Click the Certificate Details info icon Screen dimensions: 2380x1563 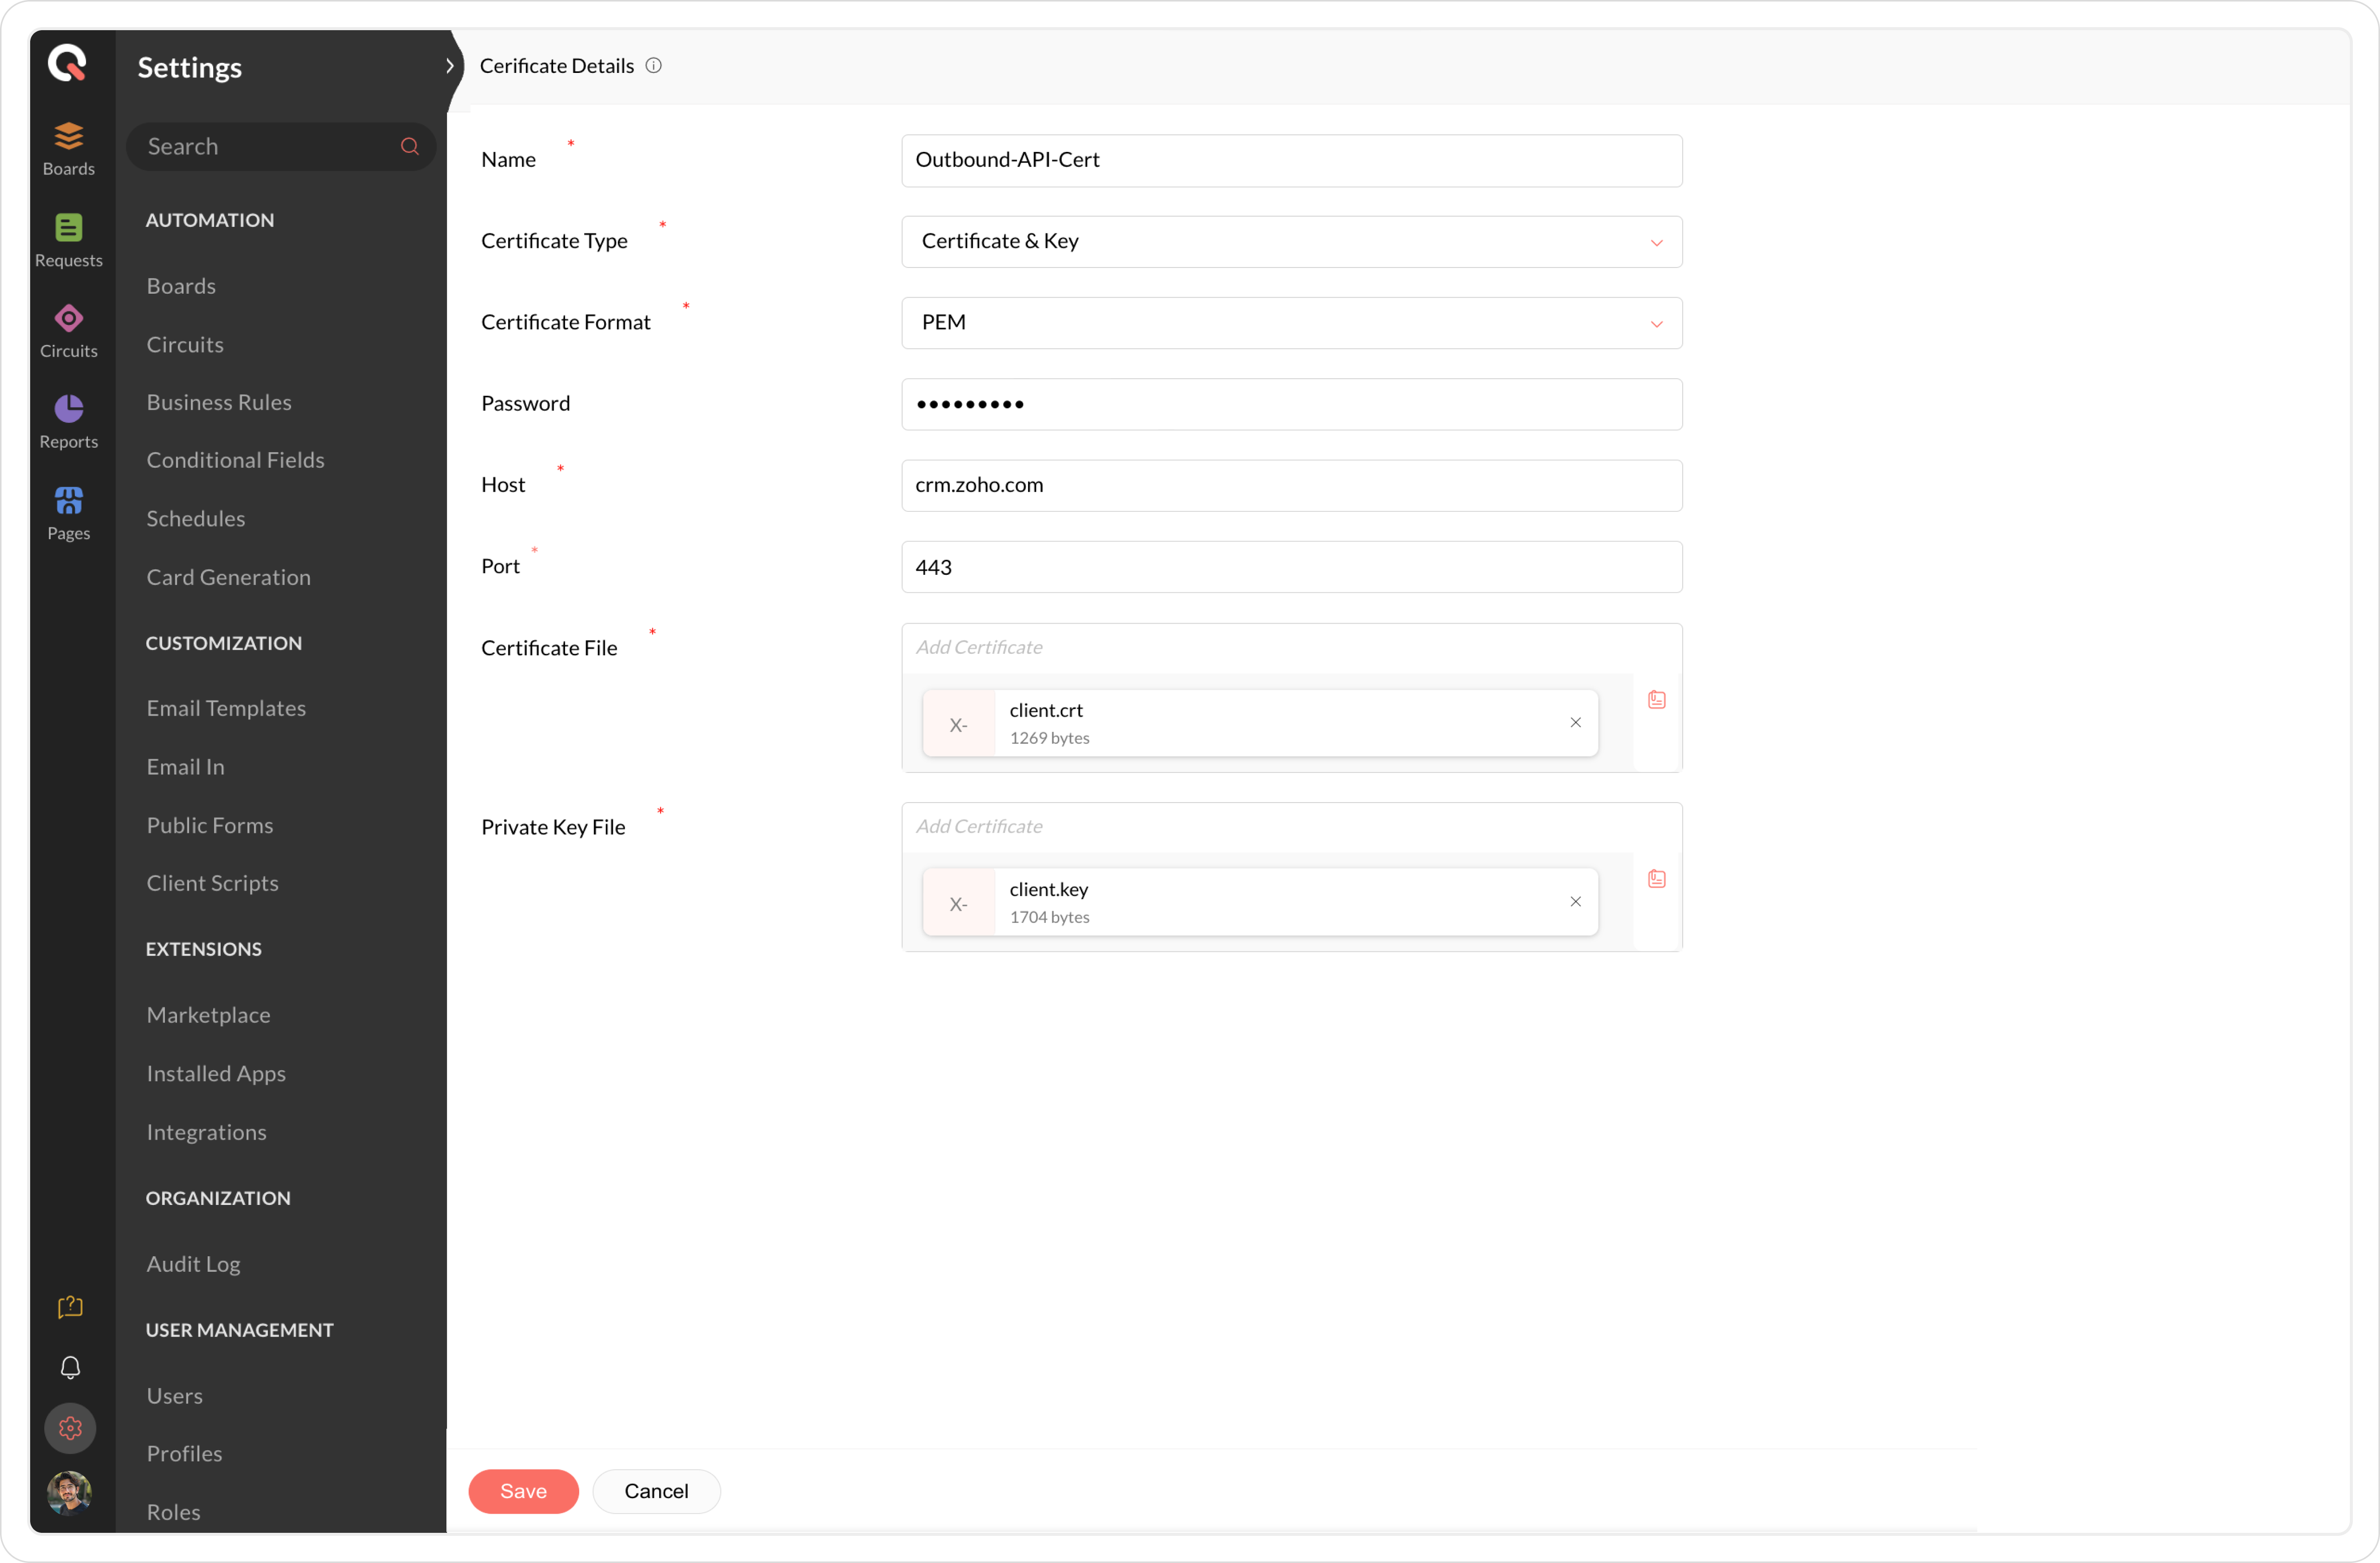(x=653, y=66)
